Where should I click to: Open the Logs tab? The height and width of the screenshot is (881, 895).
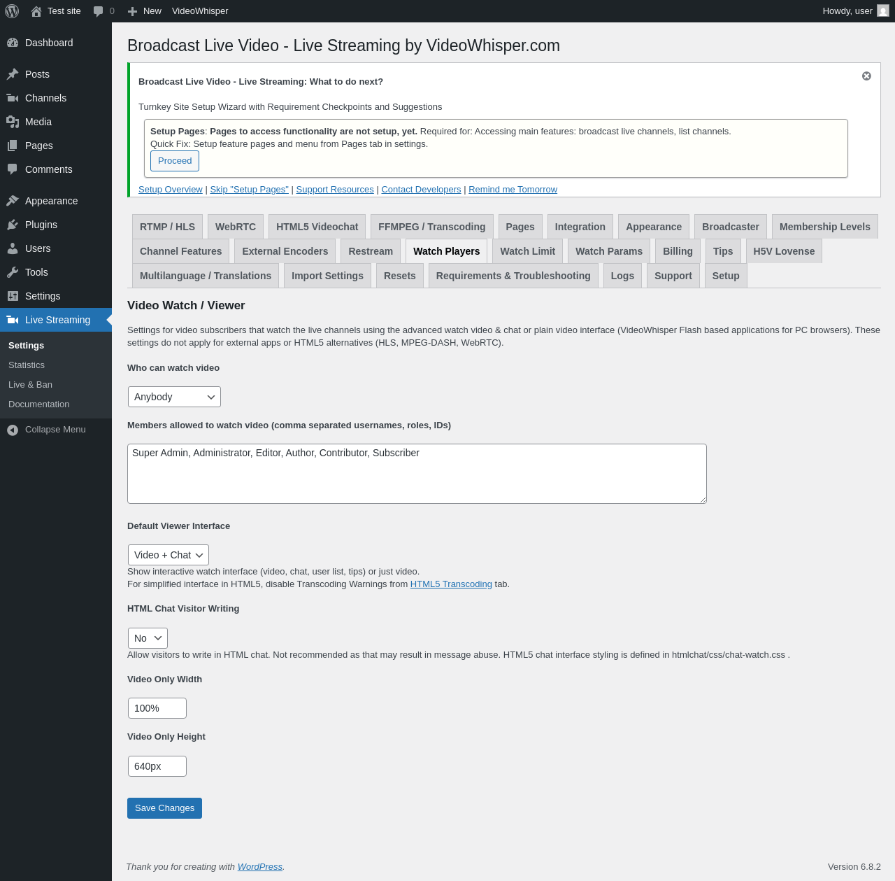click(x=622, y=276)
